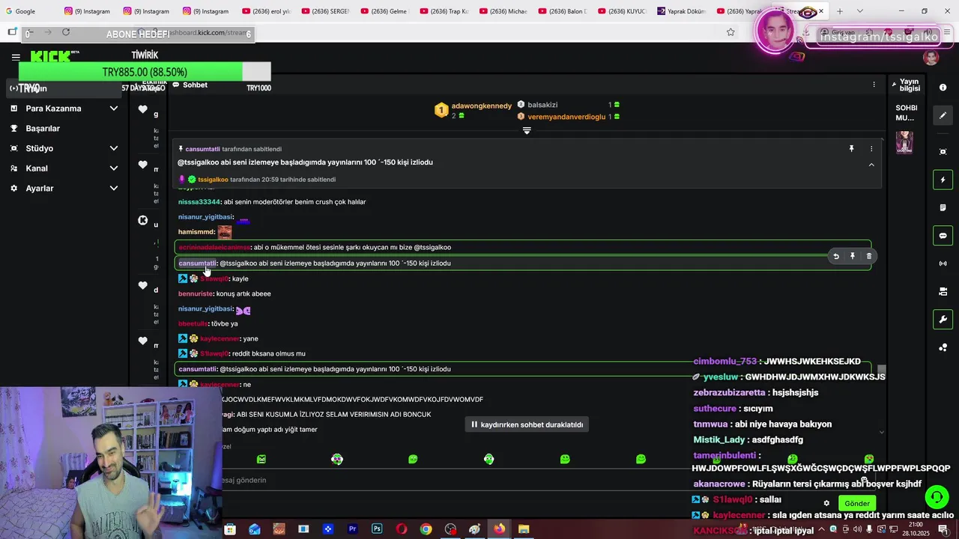The image size is (959, 539).
Task: Open Google Chrome from the taskbar
Action: [426, 529]
